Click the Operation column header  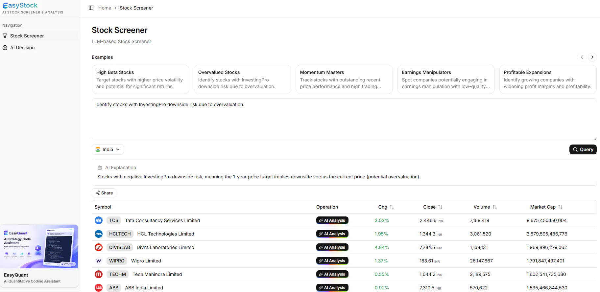[327, 207]
